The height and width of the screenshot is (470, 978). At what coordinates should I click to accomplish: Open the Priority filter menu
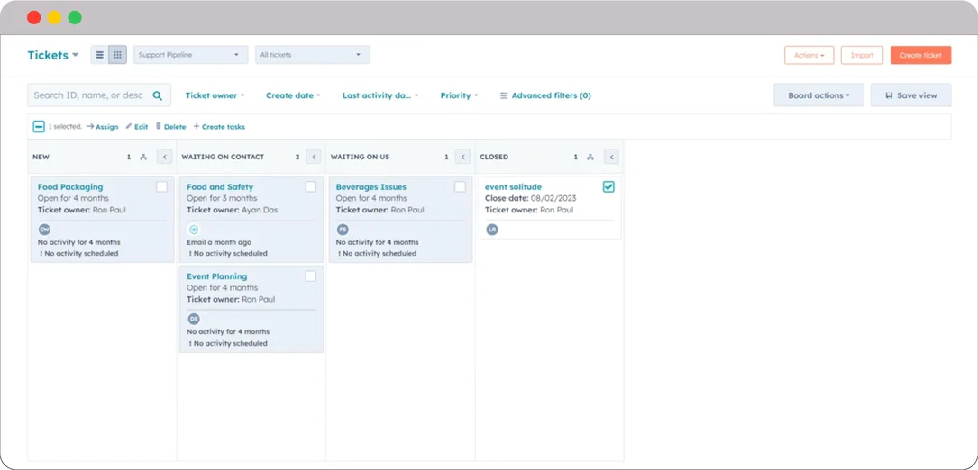(x=459, y=95)
